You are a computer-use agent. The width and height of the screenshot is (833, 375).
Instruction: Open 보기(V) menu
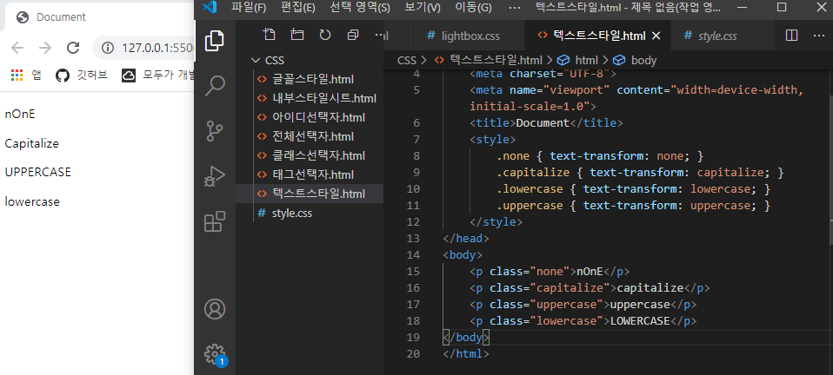click(x=423, y=8)
